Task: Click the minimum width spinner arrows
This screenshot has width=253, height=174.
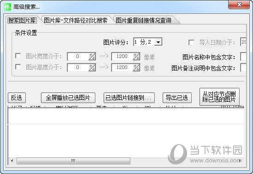Action: (x=92, y=57)
